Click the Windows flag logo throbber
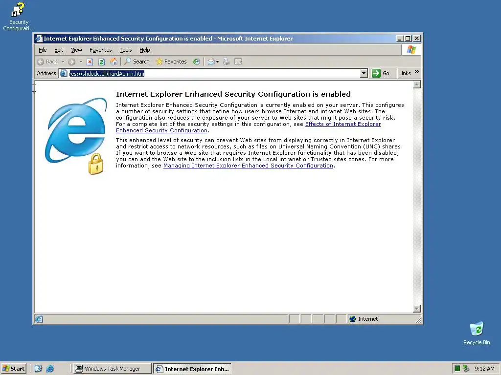 click(x=411, y=50)
